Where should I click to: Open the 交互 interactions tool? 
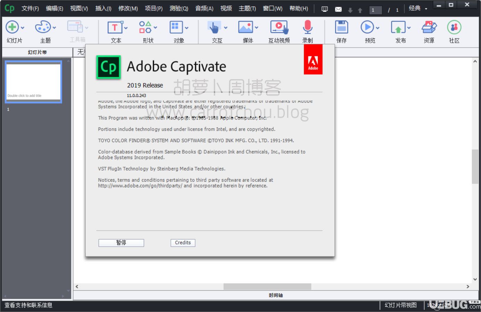click(x=214, y=27)
